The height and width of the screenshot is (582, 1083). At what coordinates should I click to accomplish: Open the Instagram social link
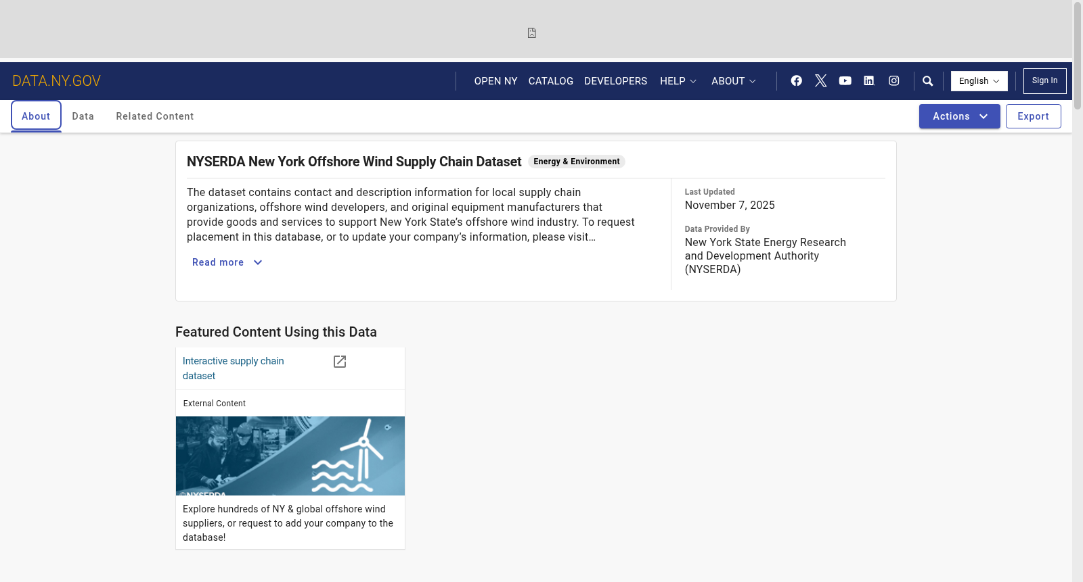point(894,80)
